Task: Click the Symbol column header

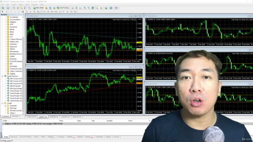Action: pyautogui.click(x=110, y=121)
